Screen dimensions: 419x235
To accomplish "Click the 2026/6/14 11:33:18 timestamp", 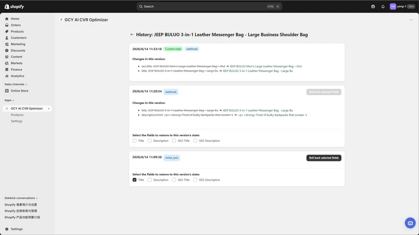I will (147, 49).
